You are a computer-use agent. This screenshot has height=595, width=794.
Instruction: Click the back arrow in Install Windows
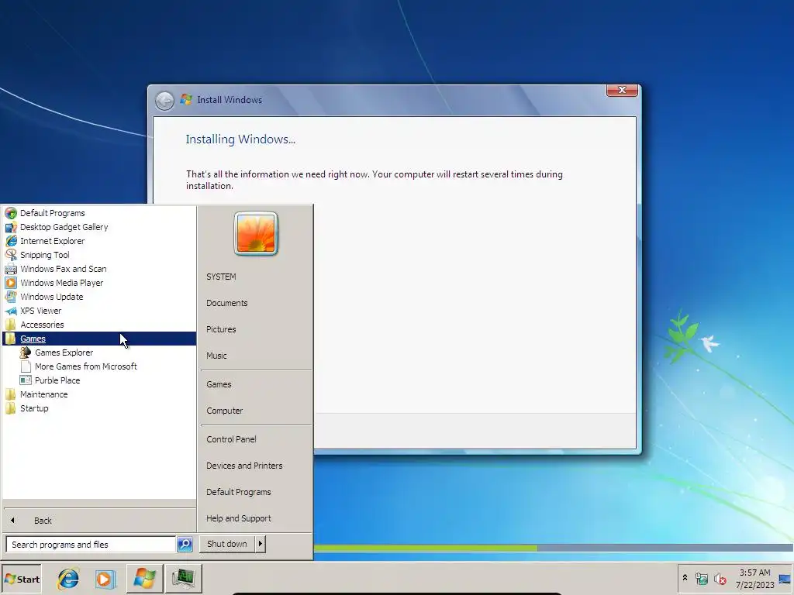point(164,101)
